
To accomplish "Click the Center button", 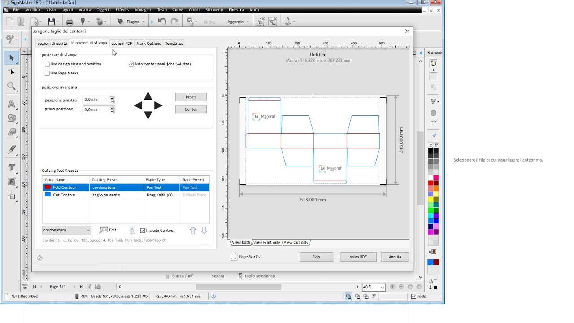I will [191, 109].
